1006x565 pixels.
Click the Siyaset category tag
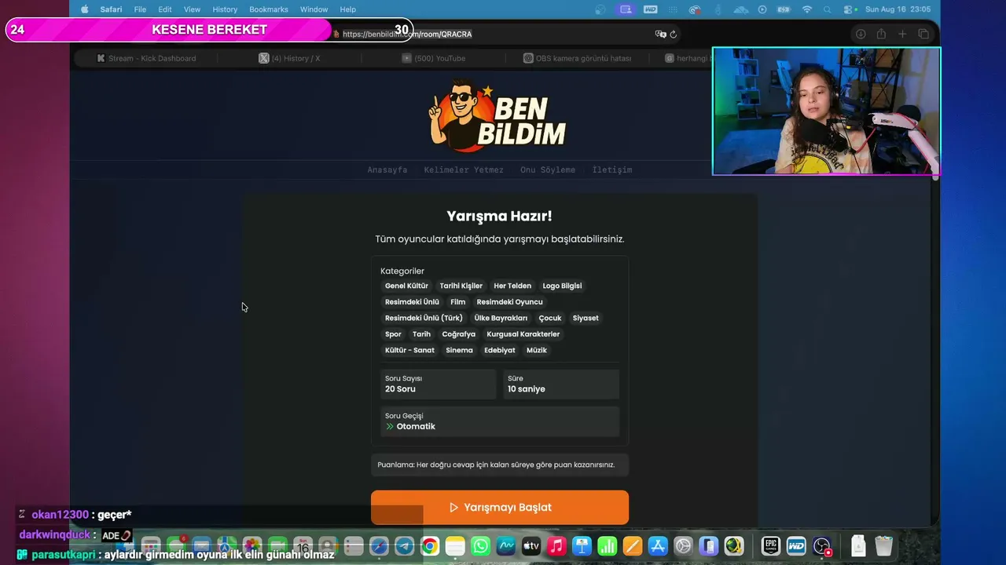pos(586,318)
